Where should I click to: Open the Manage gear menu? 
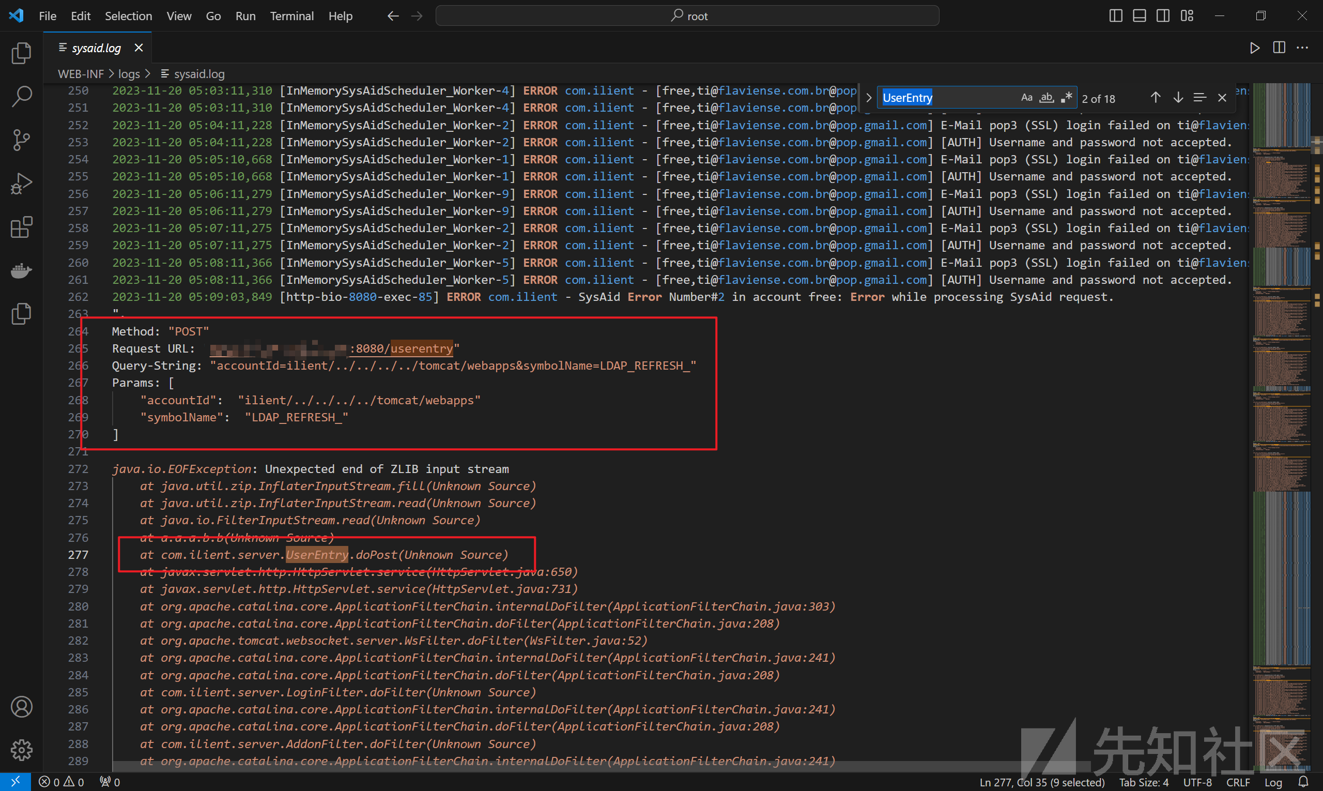click(x=21, y=750)
